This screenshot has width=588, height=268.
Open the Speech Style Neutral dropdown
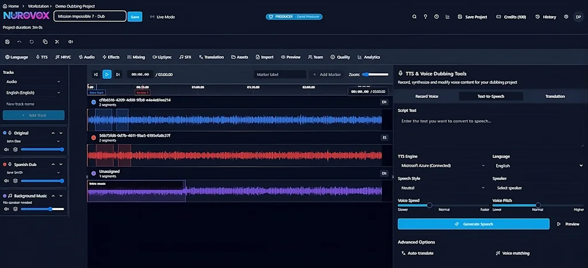443,188
